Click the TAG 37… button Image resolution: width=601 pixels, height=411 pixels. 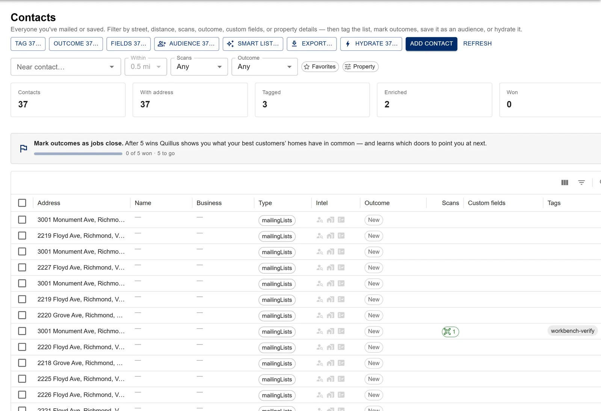coord(28,44)
